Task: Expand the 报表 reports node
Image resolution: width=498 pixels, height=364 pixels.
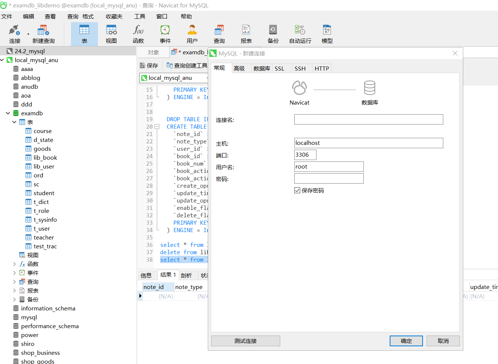Action: (x=14, y=290)
